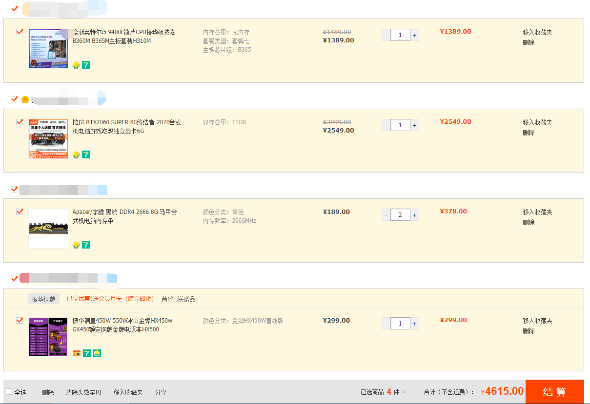Click yellow guarantee badge under RTX2060 SUPER item
Image resolution: width=590 pixels, height=404 pixels.
76,154
